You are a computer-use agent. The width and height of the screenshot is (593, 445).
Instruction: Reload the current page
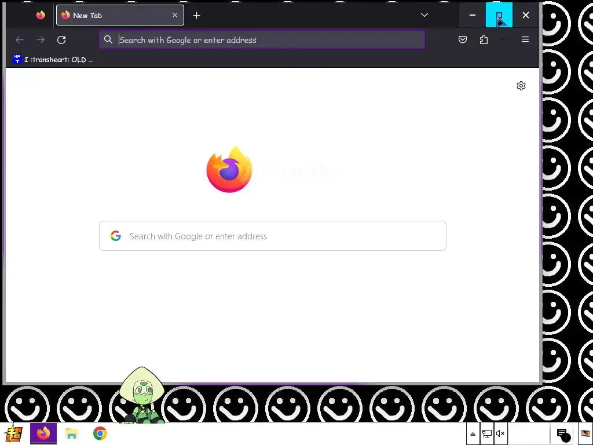tap(61, 40)
